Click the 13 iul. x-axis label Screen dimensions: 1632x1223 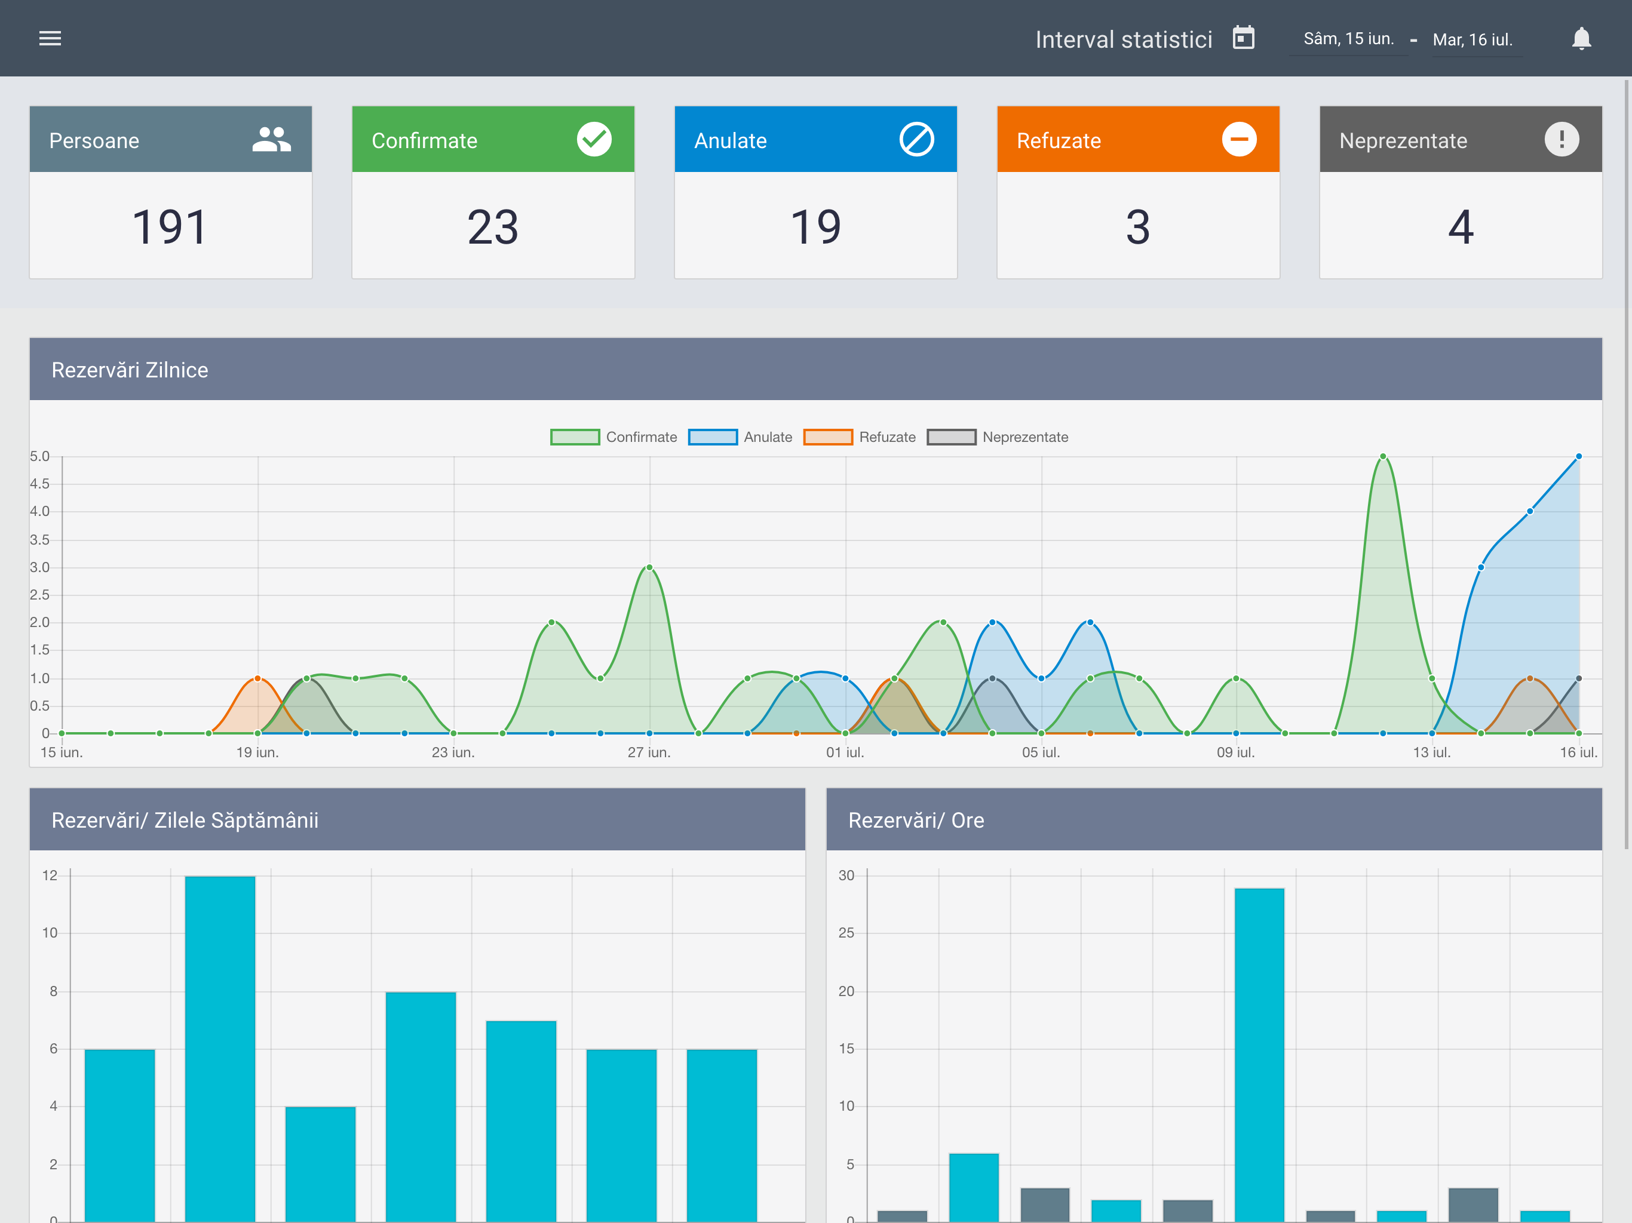click(x=1432, y=752)
